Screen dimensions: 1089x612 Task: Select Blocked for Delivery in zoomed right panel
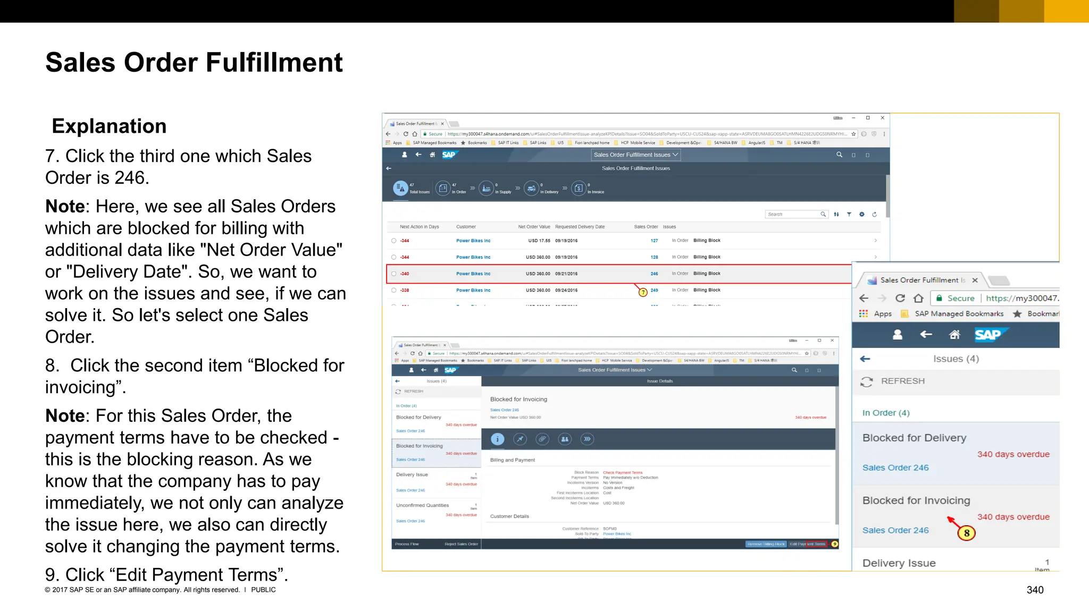click(956, 453)
